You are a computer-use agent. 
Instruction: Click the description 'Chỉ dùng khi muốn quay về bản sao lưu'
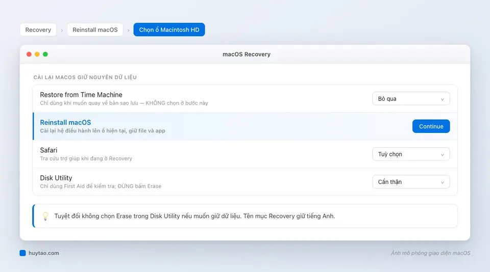tap(89, 103)
